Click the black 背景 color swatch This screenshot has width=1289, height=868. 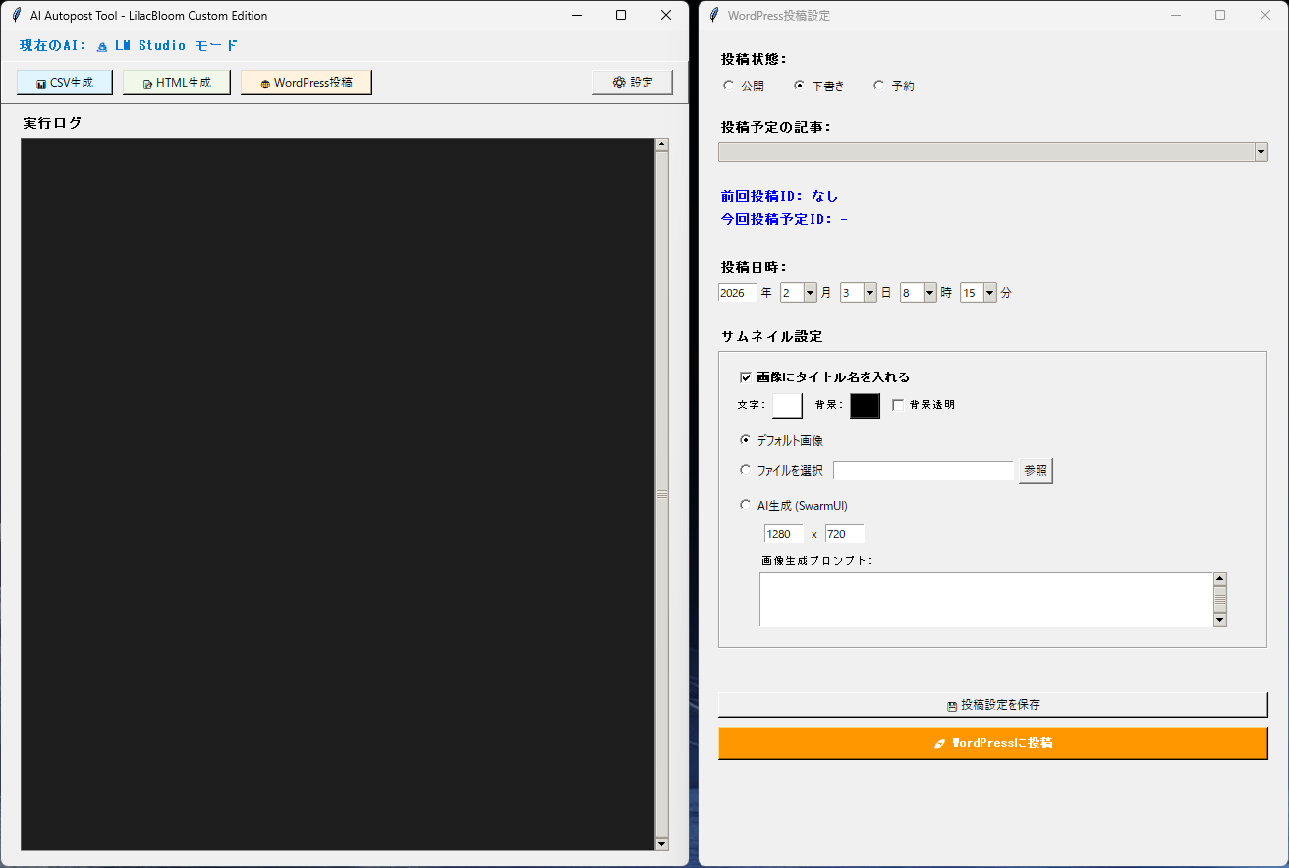tap(865, 405)
